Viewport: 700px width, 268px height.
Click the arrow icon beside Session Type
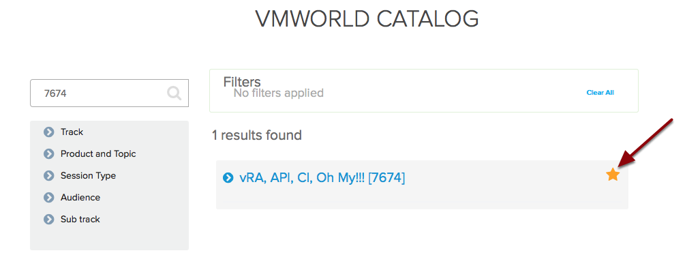(48, 176)
